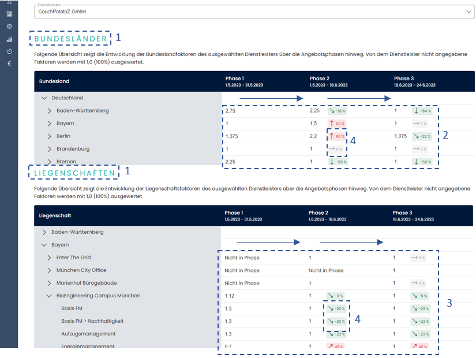Open the clock history icon in sidebar

click(x=9, y=51)
